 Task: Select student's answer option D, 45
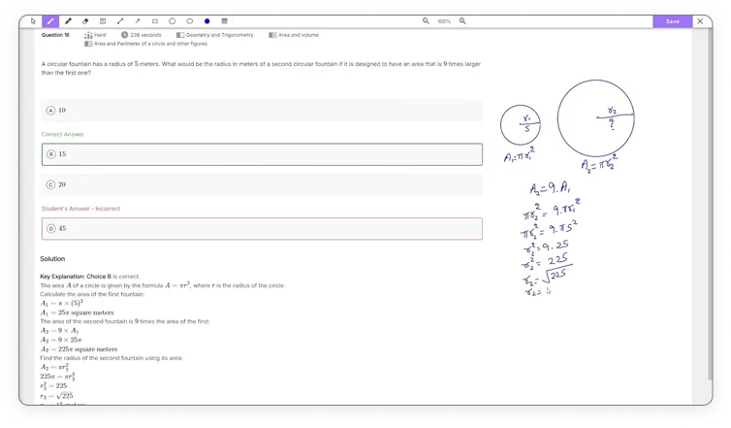click(x=262, y=229)
